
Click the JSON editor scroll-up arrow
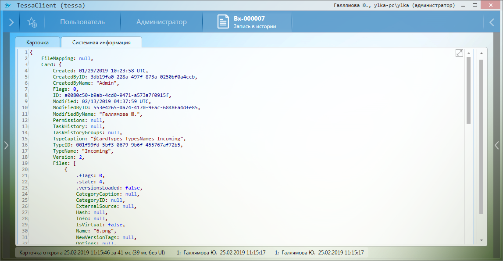point(469,53)
